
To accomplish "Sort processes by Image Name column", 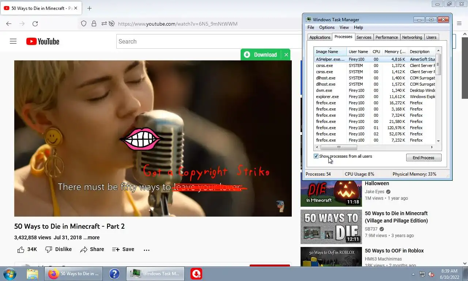I will [x=331, y=52].
